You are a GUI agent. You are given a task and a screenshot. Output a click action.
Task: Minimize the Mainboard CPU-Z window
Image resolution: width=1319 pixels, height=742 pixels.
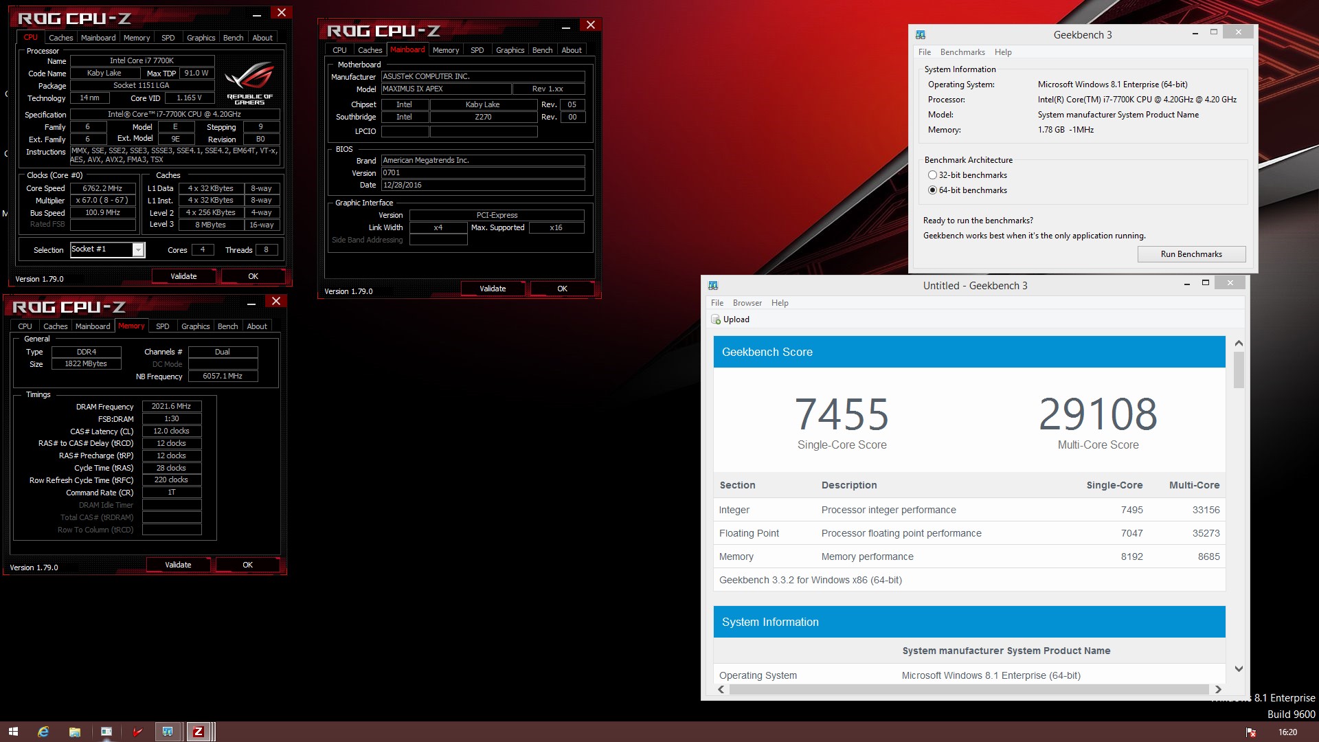click(x=566, y=26)
